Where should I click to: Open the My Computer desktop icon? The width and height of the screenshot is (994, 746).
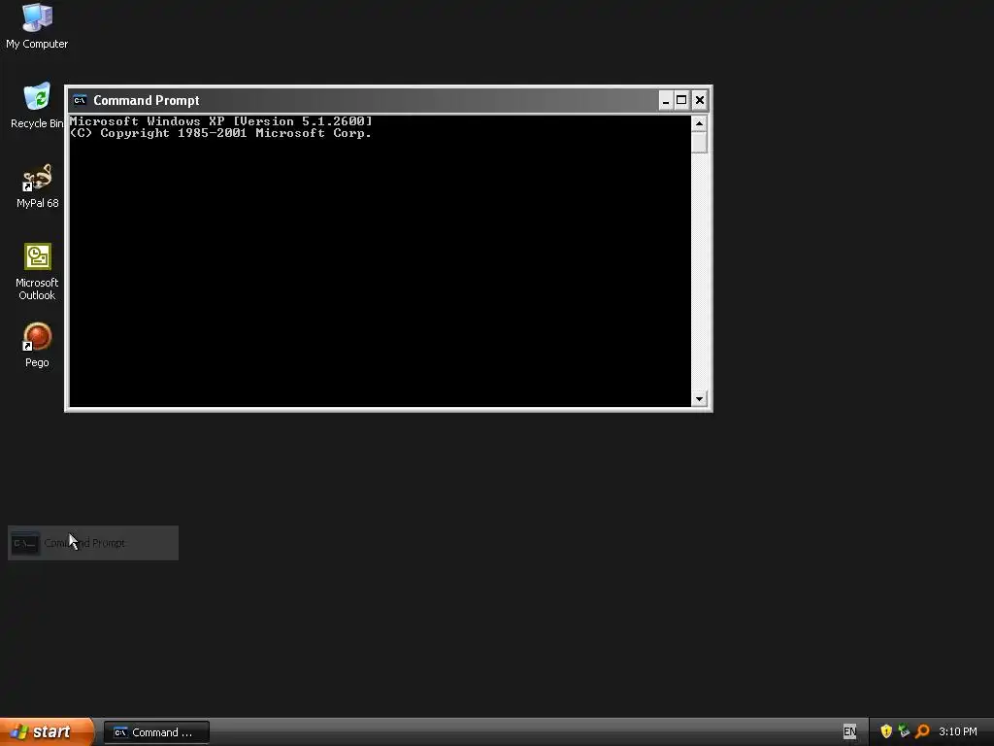tap(37, 26)
